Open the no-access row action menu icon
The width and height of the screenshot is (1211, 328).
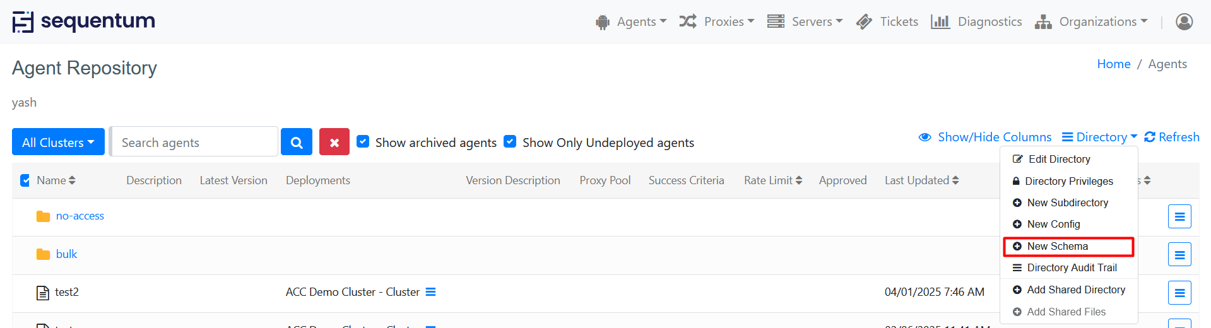(x=1179, y=216)
